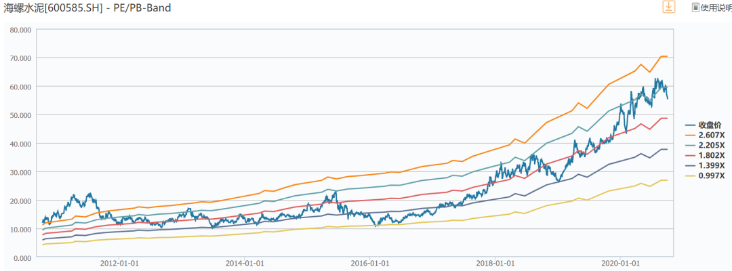732x271 pixels.
Task: Toggle the 2.205X legend band
Action: click(704, 145)
